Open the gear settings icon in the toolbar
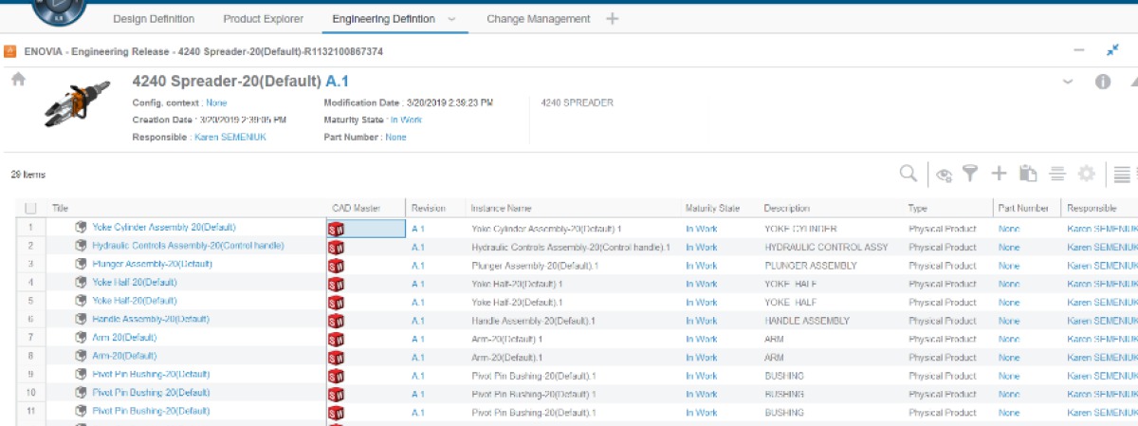 click(1087, 173)
